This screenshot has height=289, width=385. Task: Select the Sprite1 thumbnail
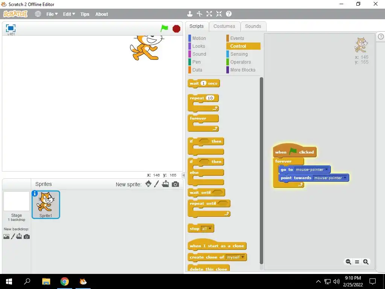tap(45, 204)
